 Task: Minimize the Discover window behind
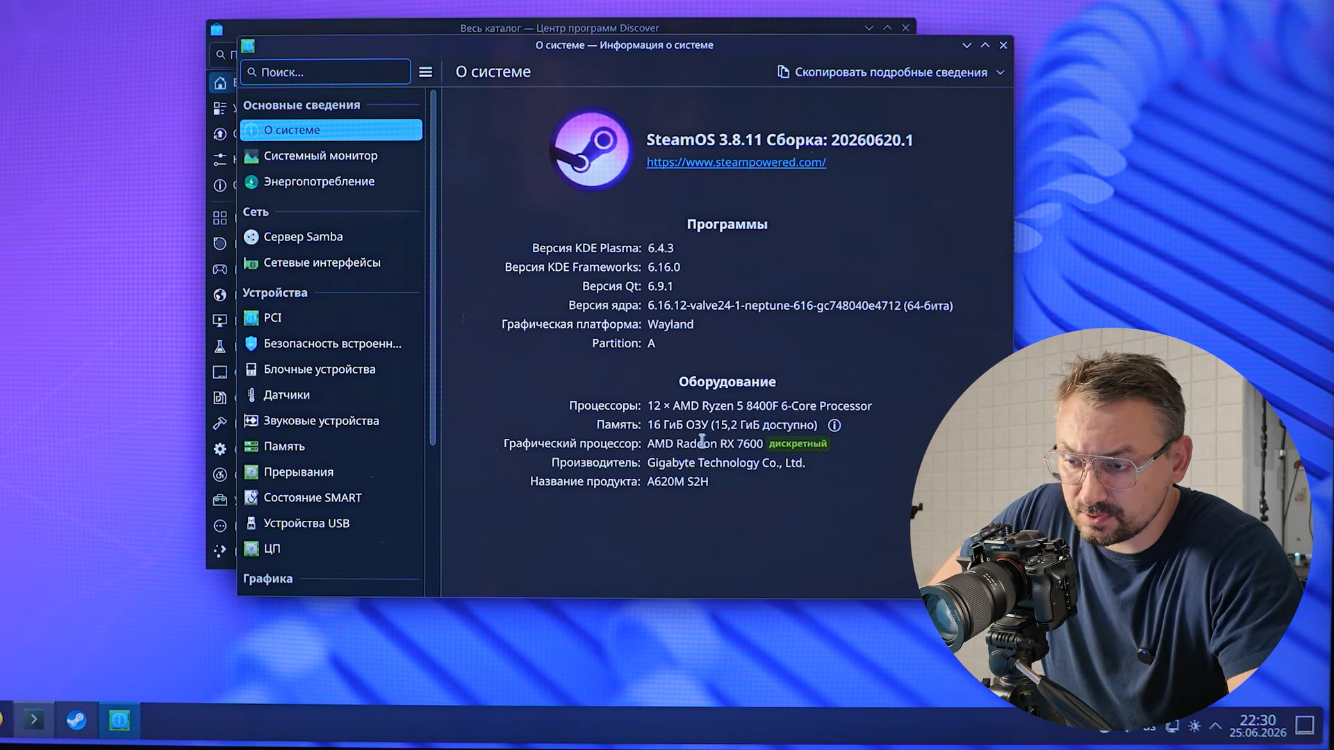868,28
